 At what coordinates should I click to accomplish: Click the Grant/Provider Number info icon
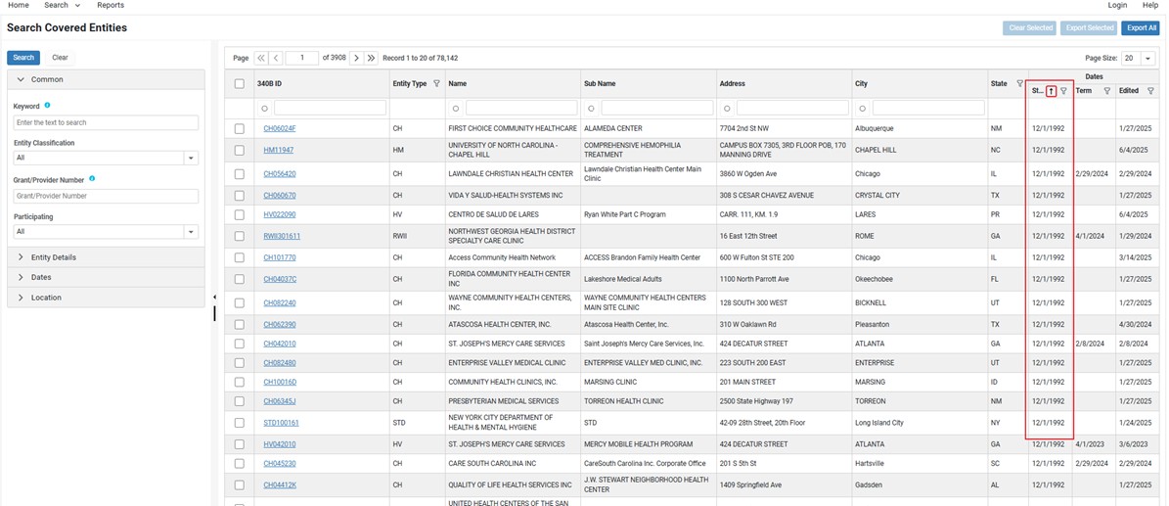(92, 179)
